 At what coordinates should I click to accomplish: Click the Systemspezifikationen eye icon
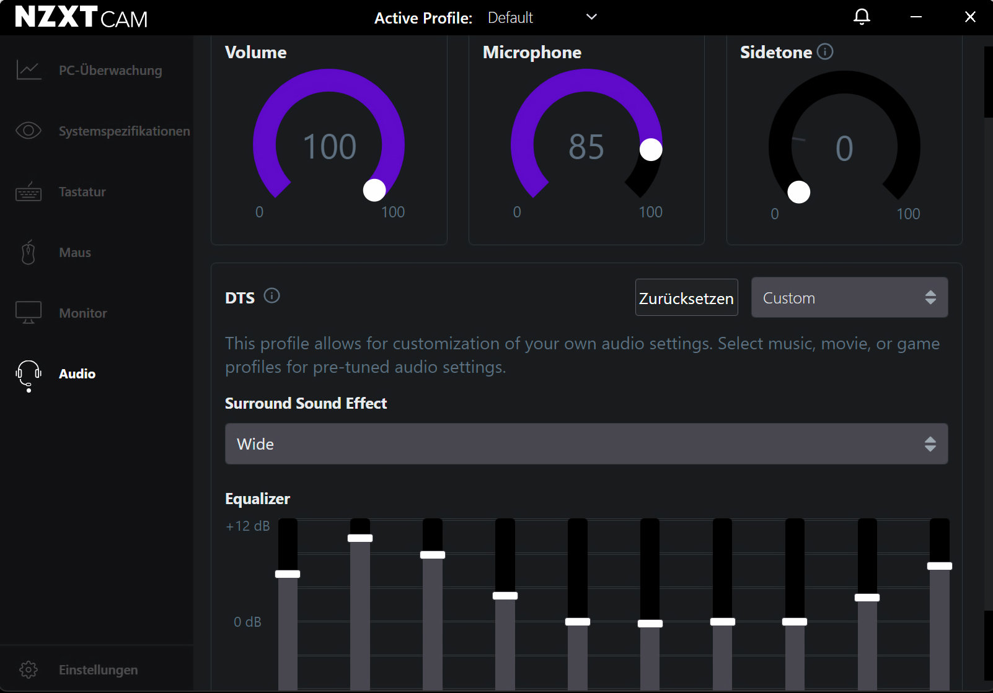[29, 131]
